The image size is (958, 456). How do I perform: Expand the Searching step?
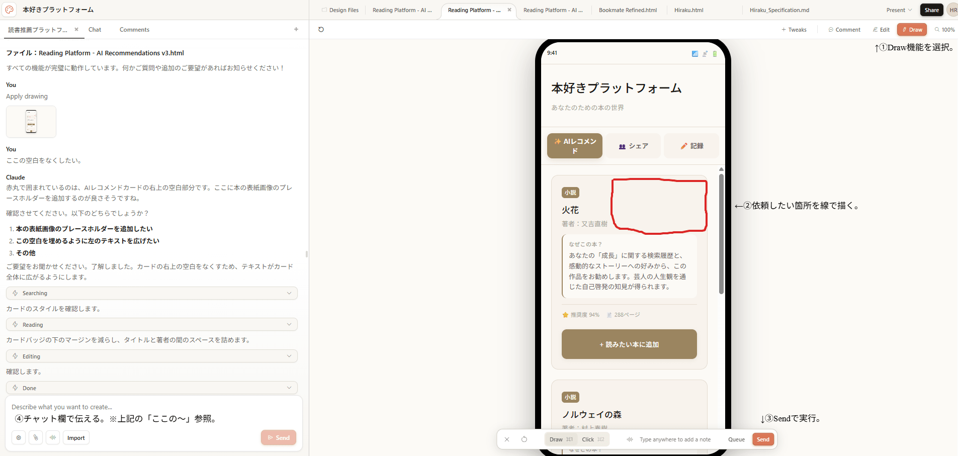coord(152,293)
